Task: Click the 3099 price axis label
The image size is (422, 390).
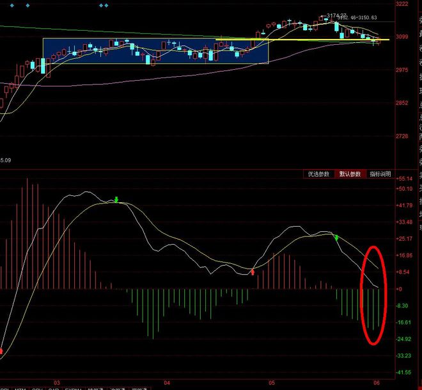Action: click(402, 37)
